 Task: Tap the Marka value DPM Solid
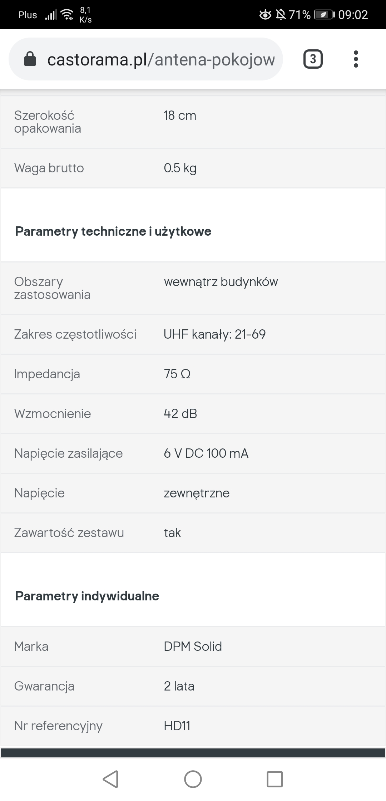click(x=193, y=647)
